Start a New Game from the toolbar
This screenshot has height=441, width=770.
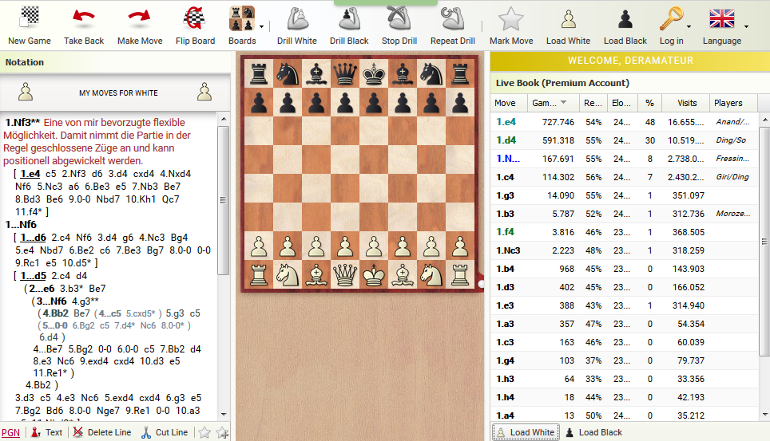[x=30, y=18]
